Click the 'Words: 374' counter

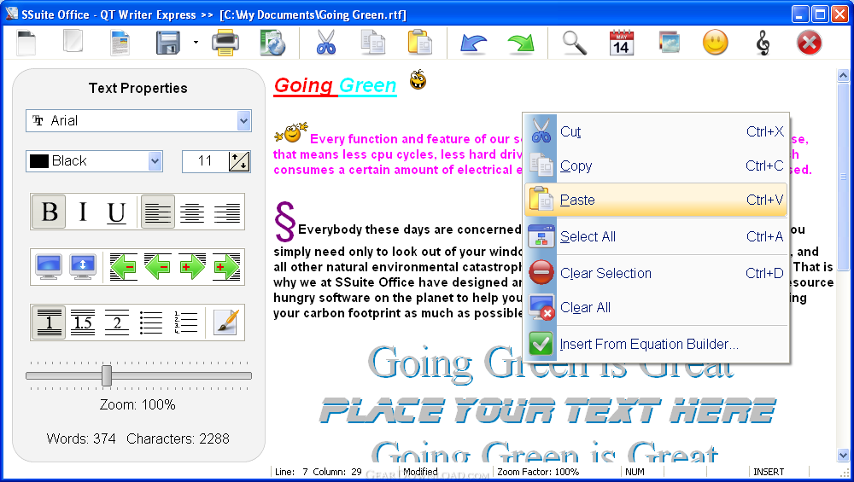coord(81,438)
